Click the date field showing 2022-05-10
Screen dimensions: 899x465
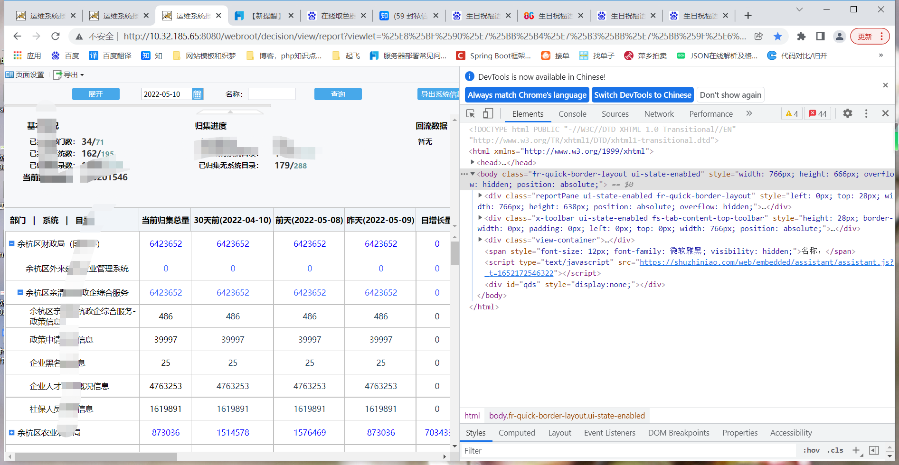[167, 94]
